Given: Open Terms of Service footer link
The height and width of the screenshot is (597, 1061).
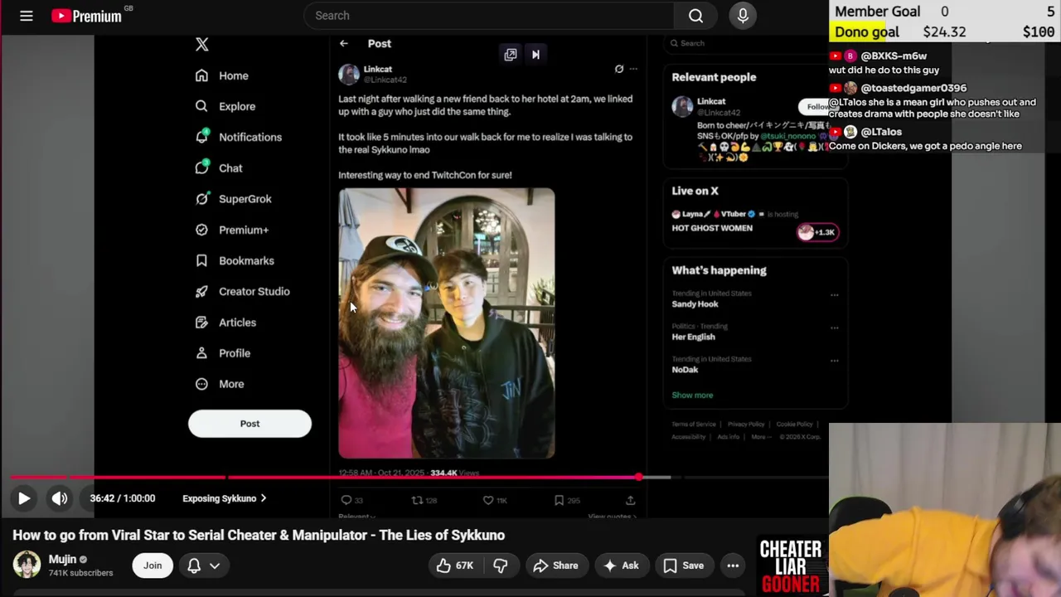Looking at the screenshot, I should pos(694,425).
